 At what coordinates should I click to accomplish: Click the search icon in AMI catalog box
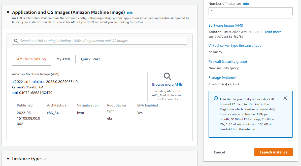tap(16, 41)
